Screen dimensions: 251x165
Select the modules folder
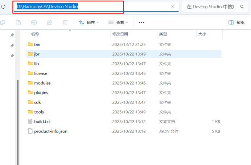pyautogui.click(x=124, y=83)
